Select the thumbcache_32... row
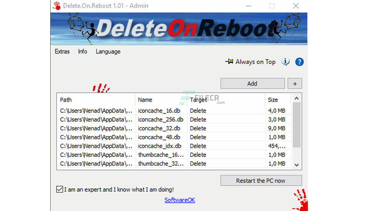365x211 pixels. pyautogui.click(x=175, y=163)
